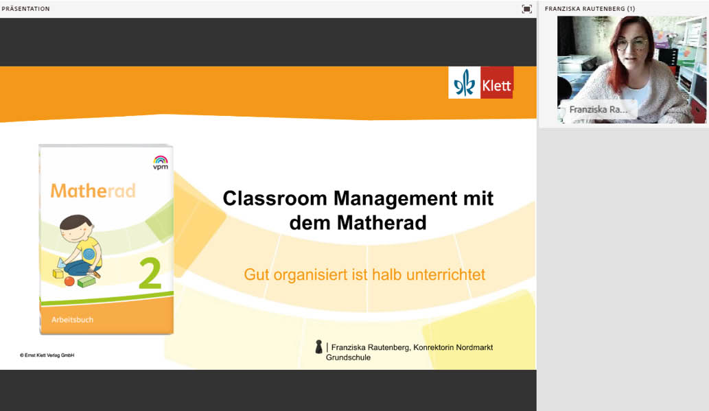The width and height of the screenshot is (709, 411).
Task: Click the green number 2 on book
Action: pos(150,273)
